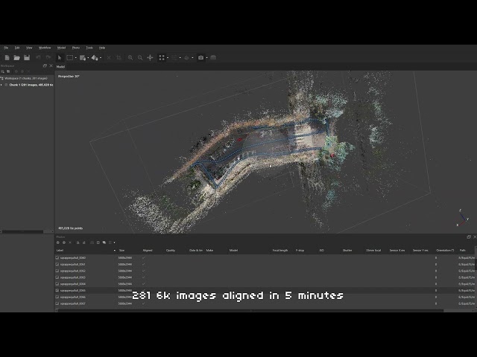
Task: Click Disable Cameras icon in Photos toolbar
Action: (x=64, y=242)
